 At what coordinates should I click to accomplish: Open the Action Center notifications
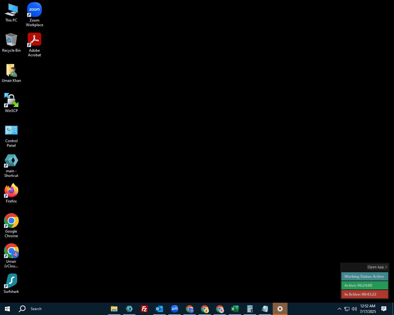tap(384, 309)
